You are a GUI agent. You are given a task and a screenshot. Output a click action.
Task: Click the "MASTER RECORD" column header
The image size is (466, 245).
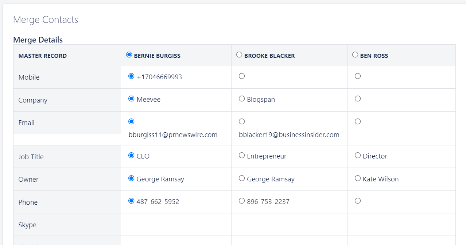(x=43, y=56)
